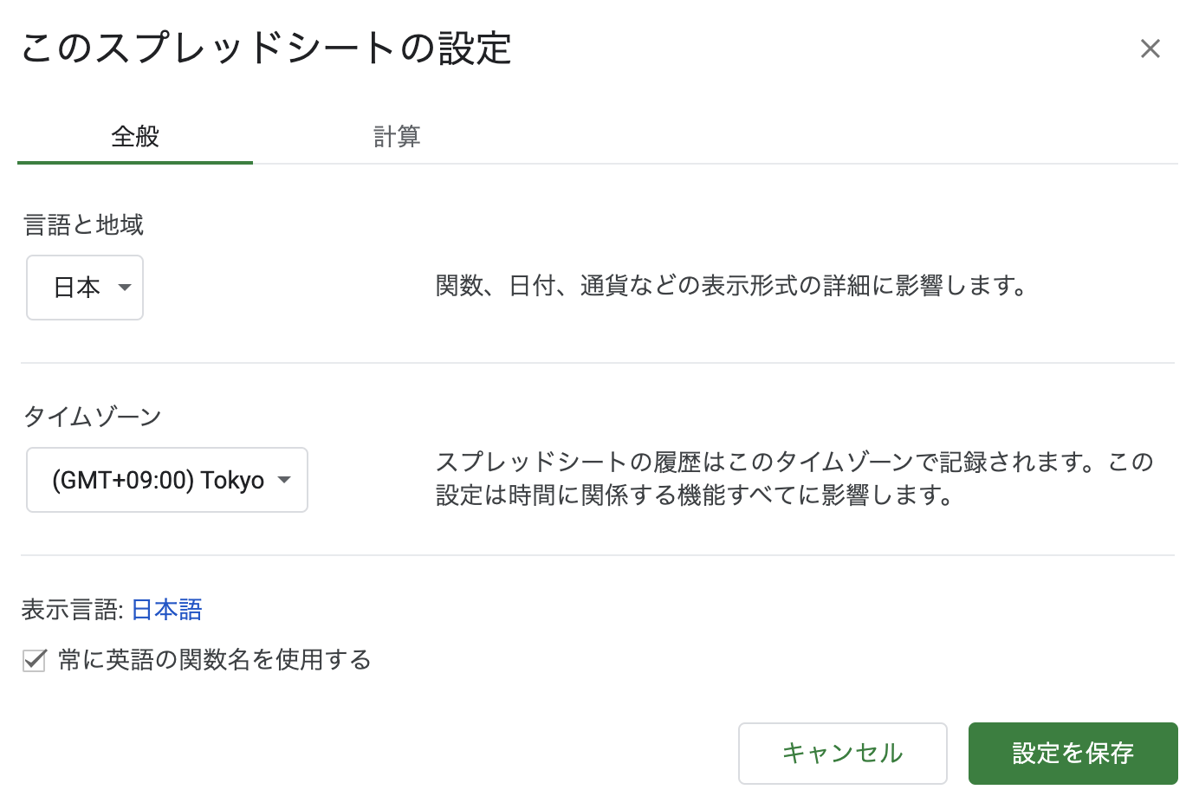The width and height of the screenshot is (1199, 809).
Task: Click the divider line above タイムゾーン
Action: pyautogui.click(x=598, y=363)
